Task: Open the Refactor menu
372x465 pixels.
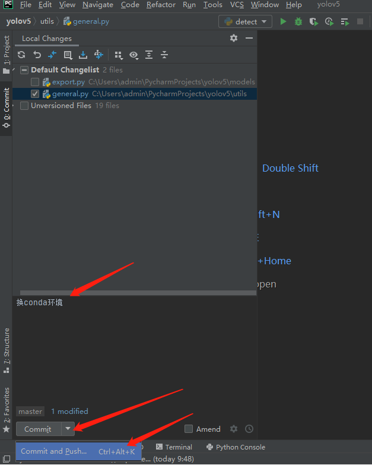Action: coord(161,5)
